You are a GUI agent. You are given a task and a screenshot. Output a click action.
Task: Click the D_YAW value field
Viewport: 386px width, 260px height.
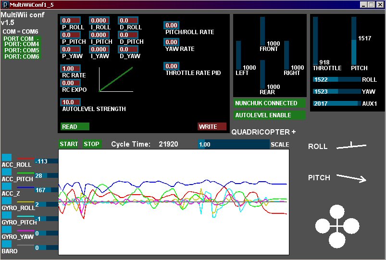click(128, 49)
